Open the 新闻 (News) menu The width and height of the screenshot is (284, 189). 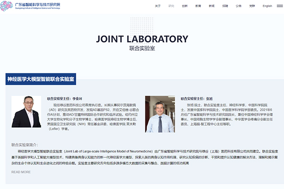(x=211, y=6)
